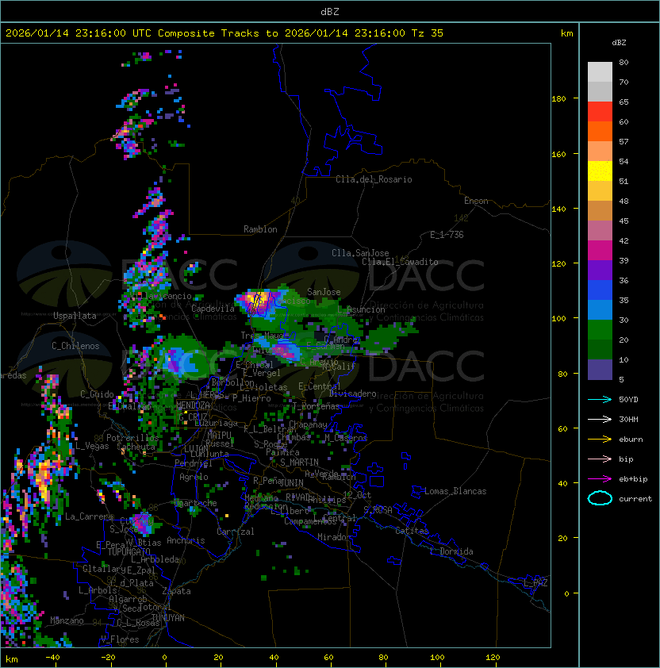Click the 'MENDOZA' city label
This screenshot has height=668, width=660.
click(193, 405)
